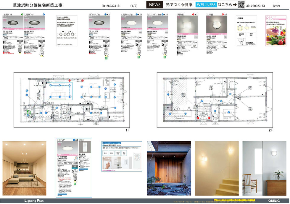
Task: Click the CONNECTED LIGHTING remote info box
Action: point(122,156)
